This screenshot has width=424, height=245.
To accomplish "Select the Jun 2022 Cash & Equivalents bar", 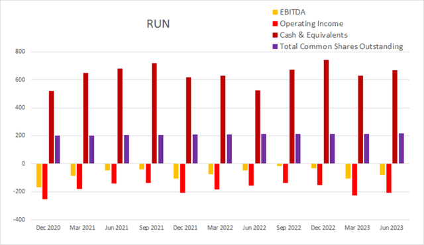I will point(258,127).
